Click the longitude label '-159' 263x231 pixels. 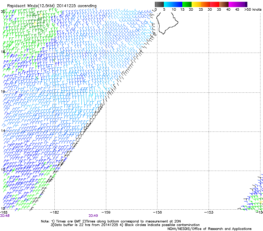point(106,213)
